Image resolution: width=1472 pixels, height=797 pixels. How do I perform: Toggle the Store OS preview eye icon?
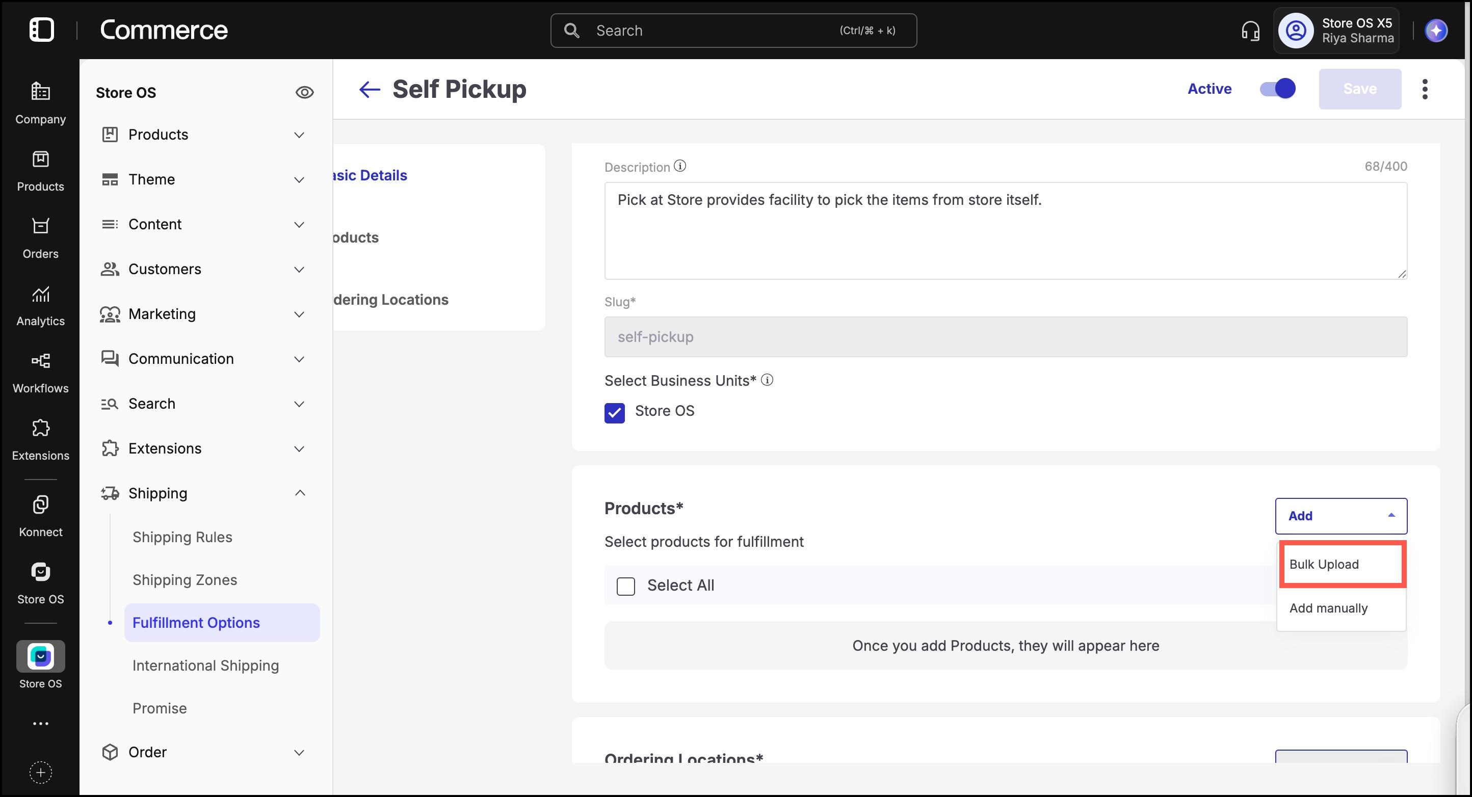305,92
